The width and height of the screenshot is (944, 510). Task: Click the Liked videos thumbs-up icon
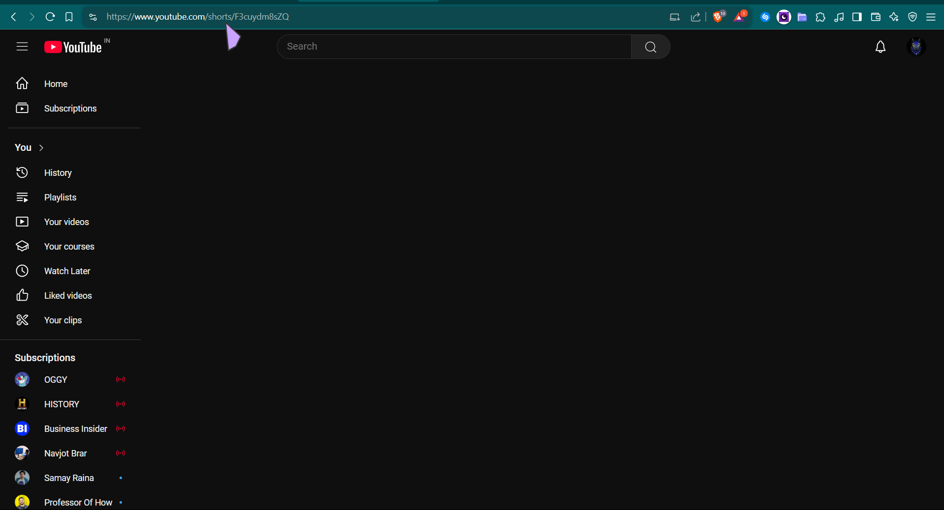coord(22,295)
